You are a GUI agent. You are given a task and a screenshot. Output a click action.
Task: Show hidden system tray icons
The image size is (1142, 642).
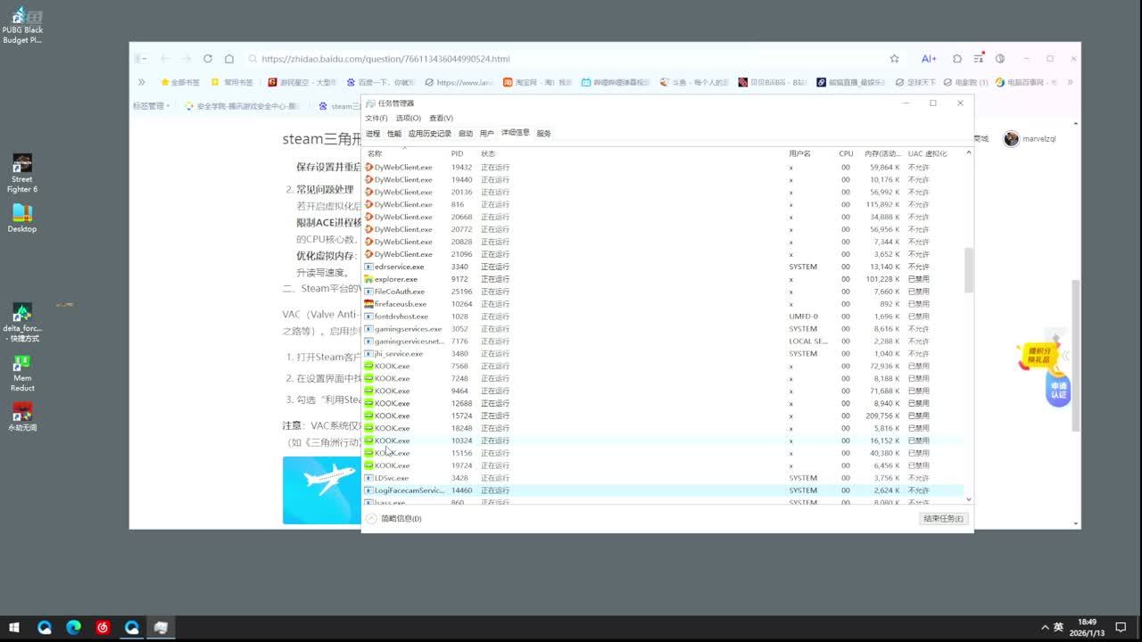point(1044,628)
